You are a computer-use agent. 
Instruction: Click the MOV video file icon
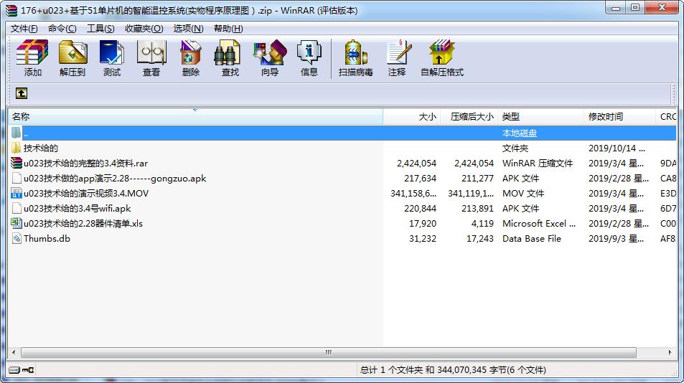point(16,193)
